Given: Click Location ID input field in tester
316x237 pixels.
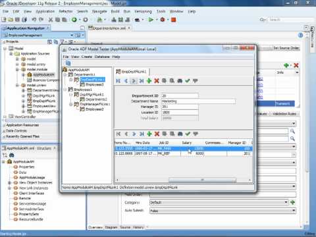Looking at the screenshot, I should tap(180, 113).
